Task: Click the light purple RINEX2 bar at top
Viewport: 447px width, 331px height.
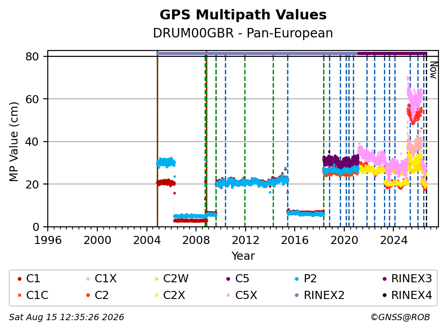Action: (x=257, y=53)
